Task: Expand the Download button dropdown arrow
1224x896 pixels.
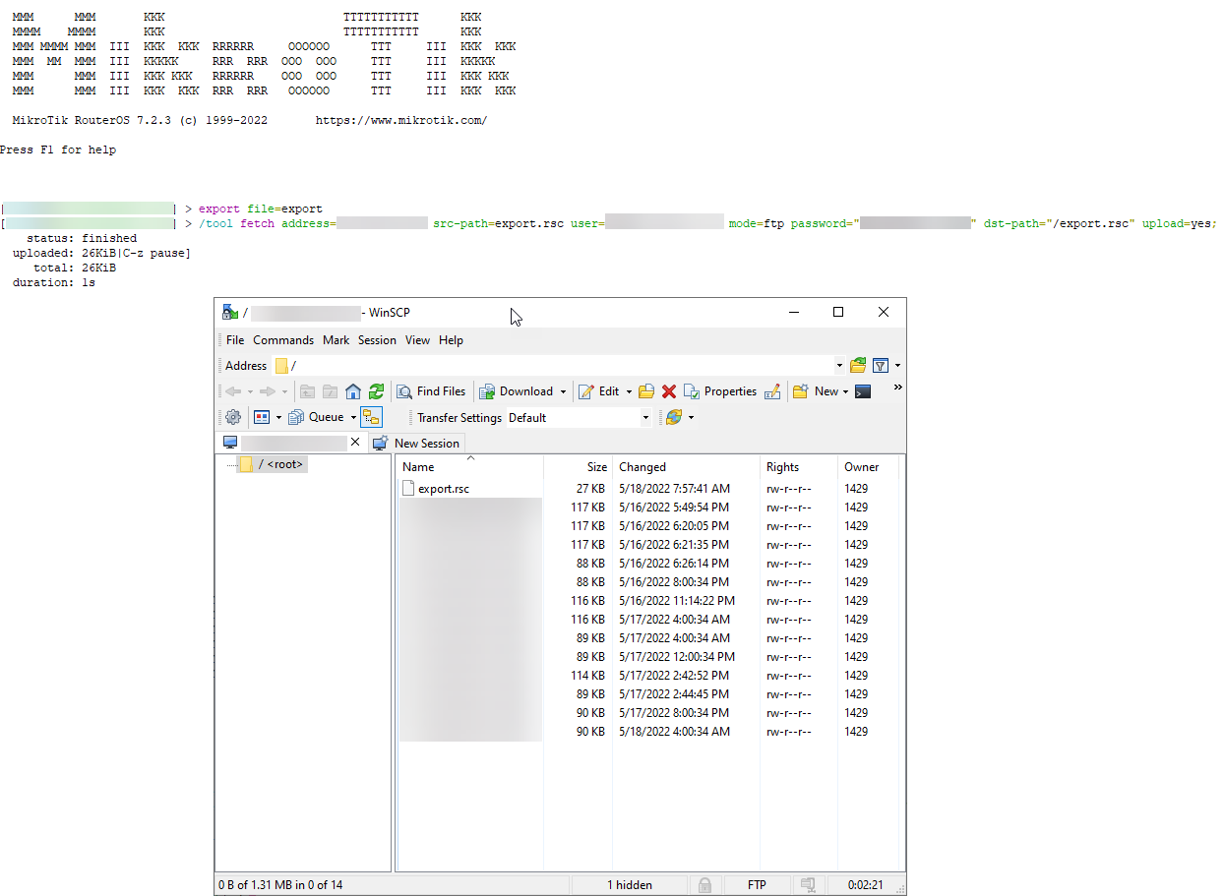Action: click(x=564, y=391)
